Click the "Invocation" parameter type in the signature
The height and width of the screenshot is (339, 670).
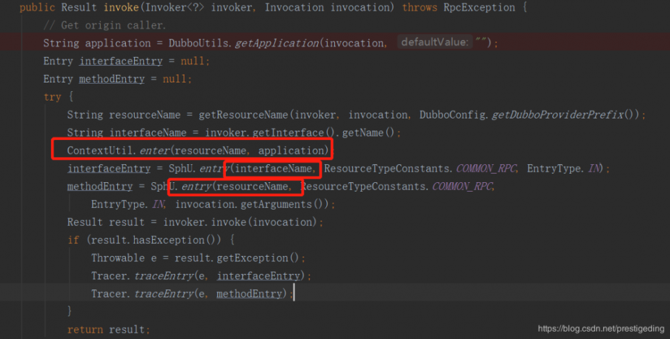tap(294, 7)
